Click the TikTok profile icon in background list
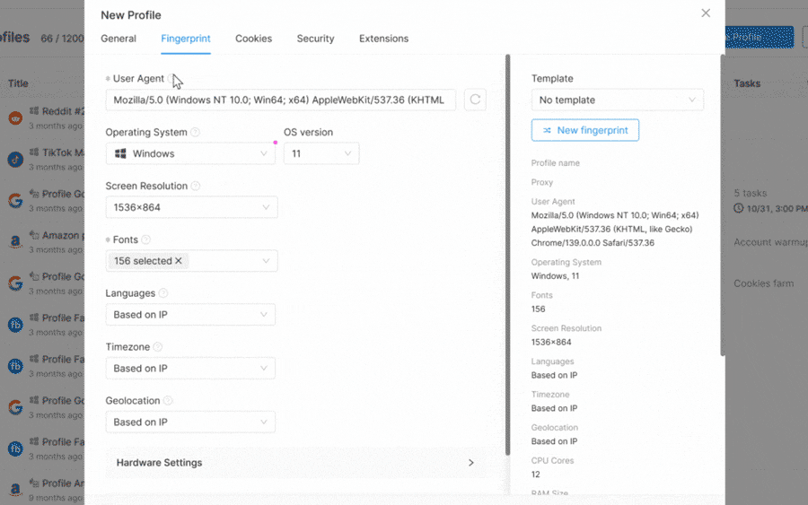Image resolution: width=808 pixels, height=505 pixels. 15,159
